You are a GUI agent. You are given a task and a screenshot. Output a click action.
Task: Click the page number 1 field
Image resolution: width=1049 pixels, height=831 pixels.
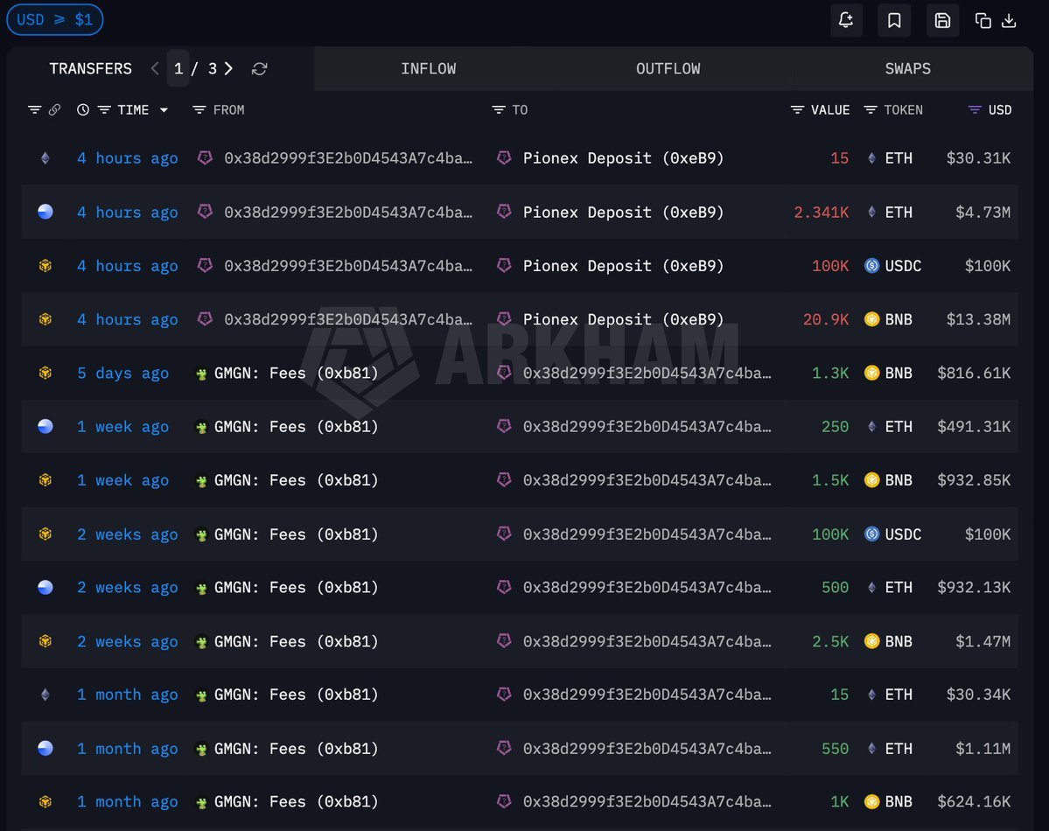tap(178, 68)
